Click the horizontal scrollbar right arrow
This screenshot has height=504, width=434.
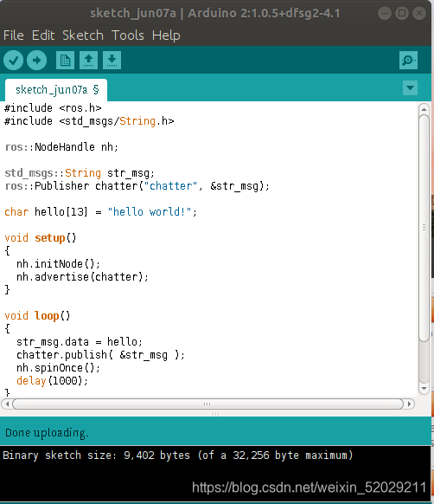(409, 404)
